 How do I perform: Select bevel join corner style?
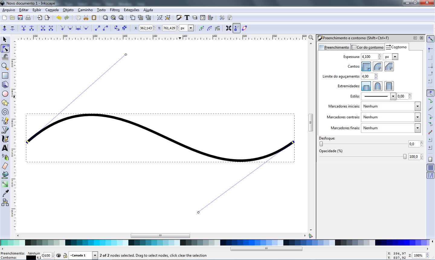click(x=389, y=66)
